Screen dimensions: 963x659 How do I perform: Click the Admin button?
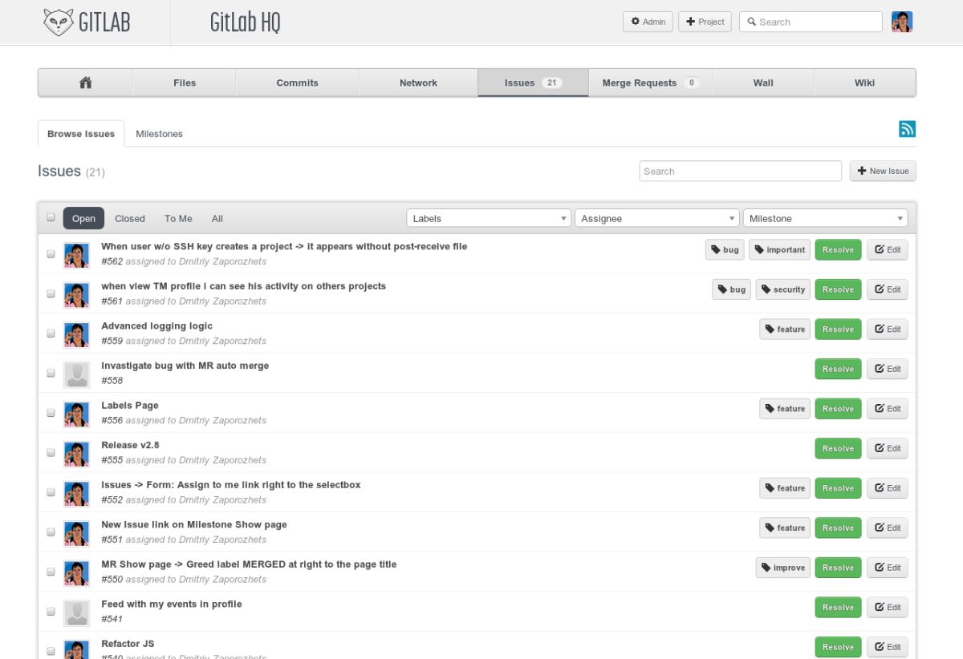pyautogui.click(x=648, y=22)
